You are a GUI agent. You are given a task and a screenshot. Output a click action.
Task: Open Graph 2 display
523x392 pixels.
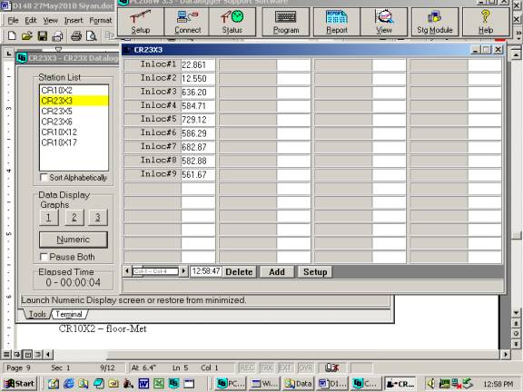(x=74, y=218)
